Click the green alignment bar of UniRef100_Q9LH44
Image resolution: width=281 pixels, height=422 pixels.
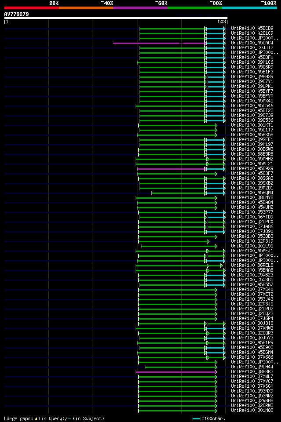click(180, 367)
